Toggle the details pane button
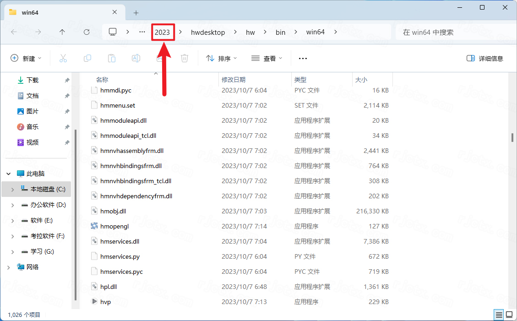This screenshot has width=517, height=321. pyautogui.click(x=484, y=58)
